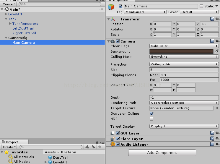This screenshot has width=220, height=164.
Task: Open Flare Layer gear settings menu
Action: (x=217, y=139)
